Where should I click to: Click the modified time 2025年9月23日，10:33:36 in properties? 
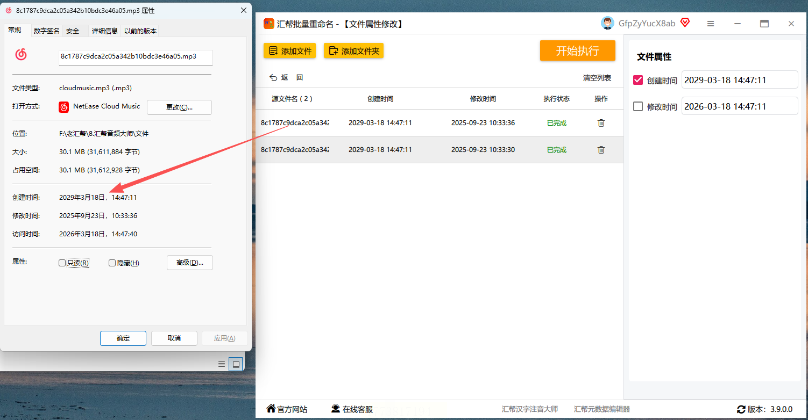pyautogui.click(x=98, y=216)
